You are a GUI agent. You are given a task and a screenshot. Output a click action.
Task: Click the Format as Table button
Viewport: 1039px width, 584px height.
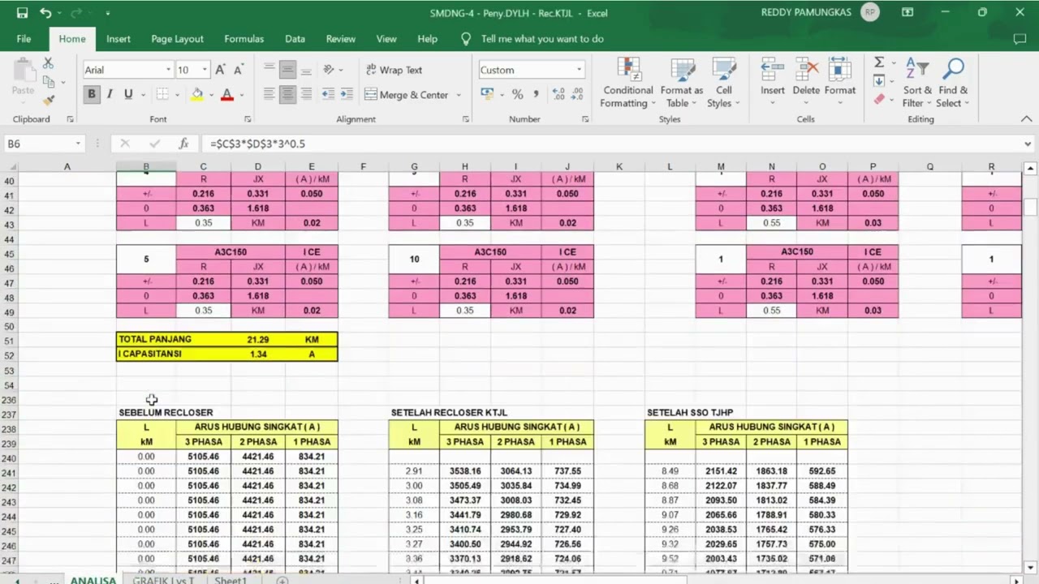pyautogui.click(x=681, y=82)
